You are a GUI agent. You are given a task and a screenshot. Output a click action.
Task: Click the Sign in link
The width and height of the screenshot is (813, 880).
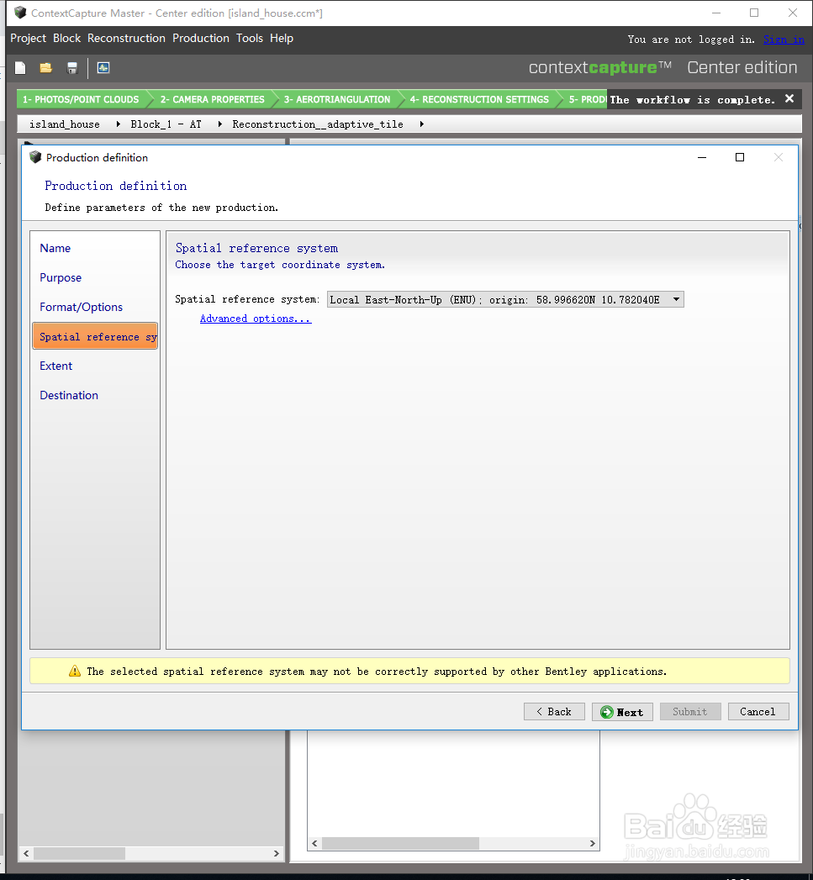coord(784,40)
